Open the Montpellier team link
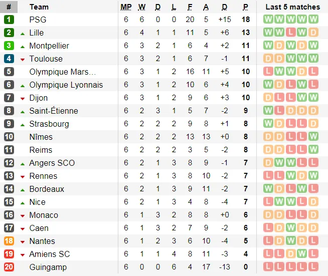328x276 pixels. (49, 46)
